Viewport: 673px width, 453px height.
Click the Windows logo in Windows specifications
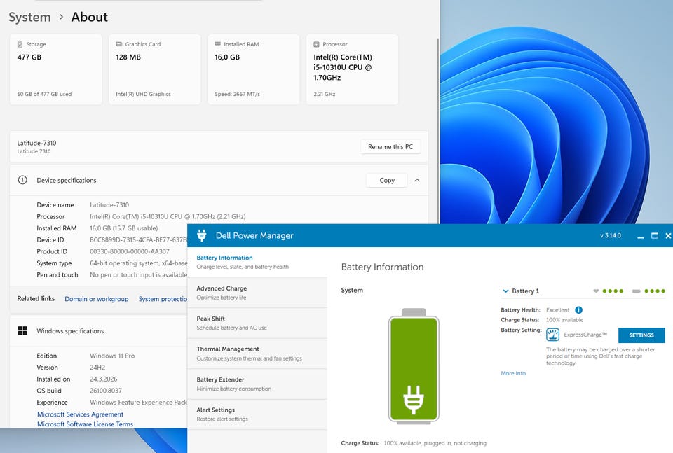(x=22, y=331)
